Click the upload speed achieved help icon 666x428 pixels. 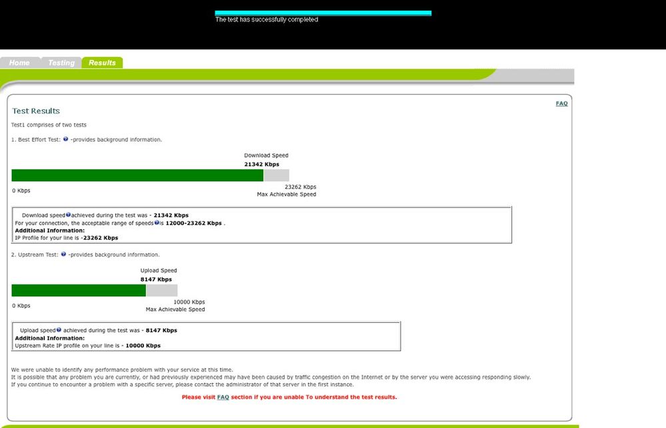(59, 329)
